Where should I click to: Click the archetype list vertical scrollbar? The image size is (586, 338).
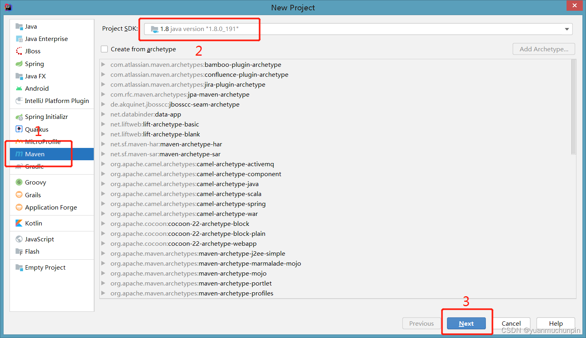pyautogui.click(x=573, y=107)
